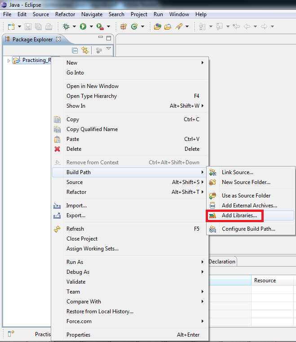Click the Run External Tools icon

pos(100,26)
